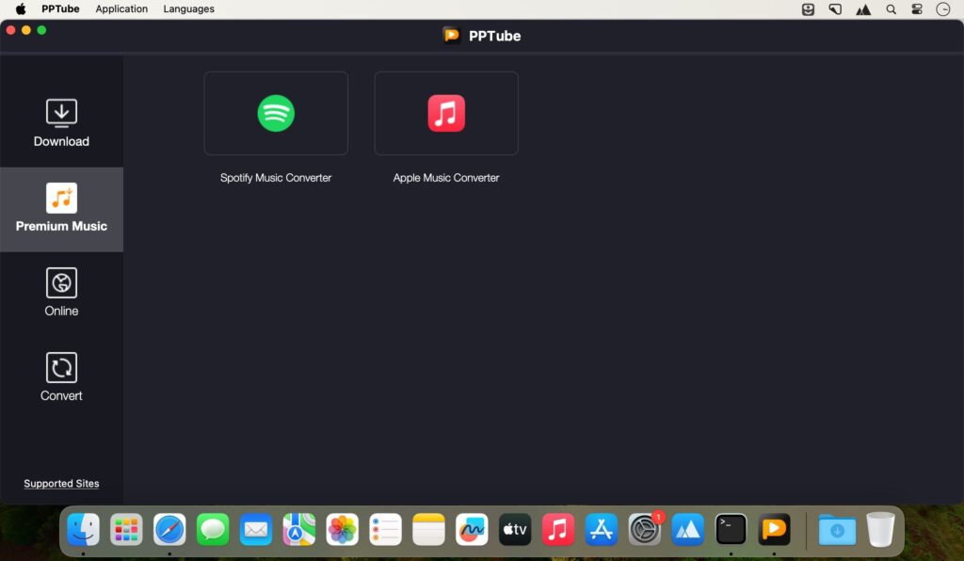Click the Supported Sites link

(60, 483)
